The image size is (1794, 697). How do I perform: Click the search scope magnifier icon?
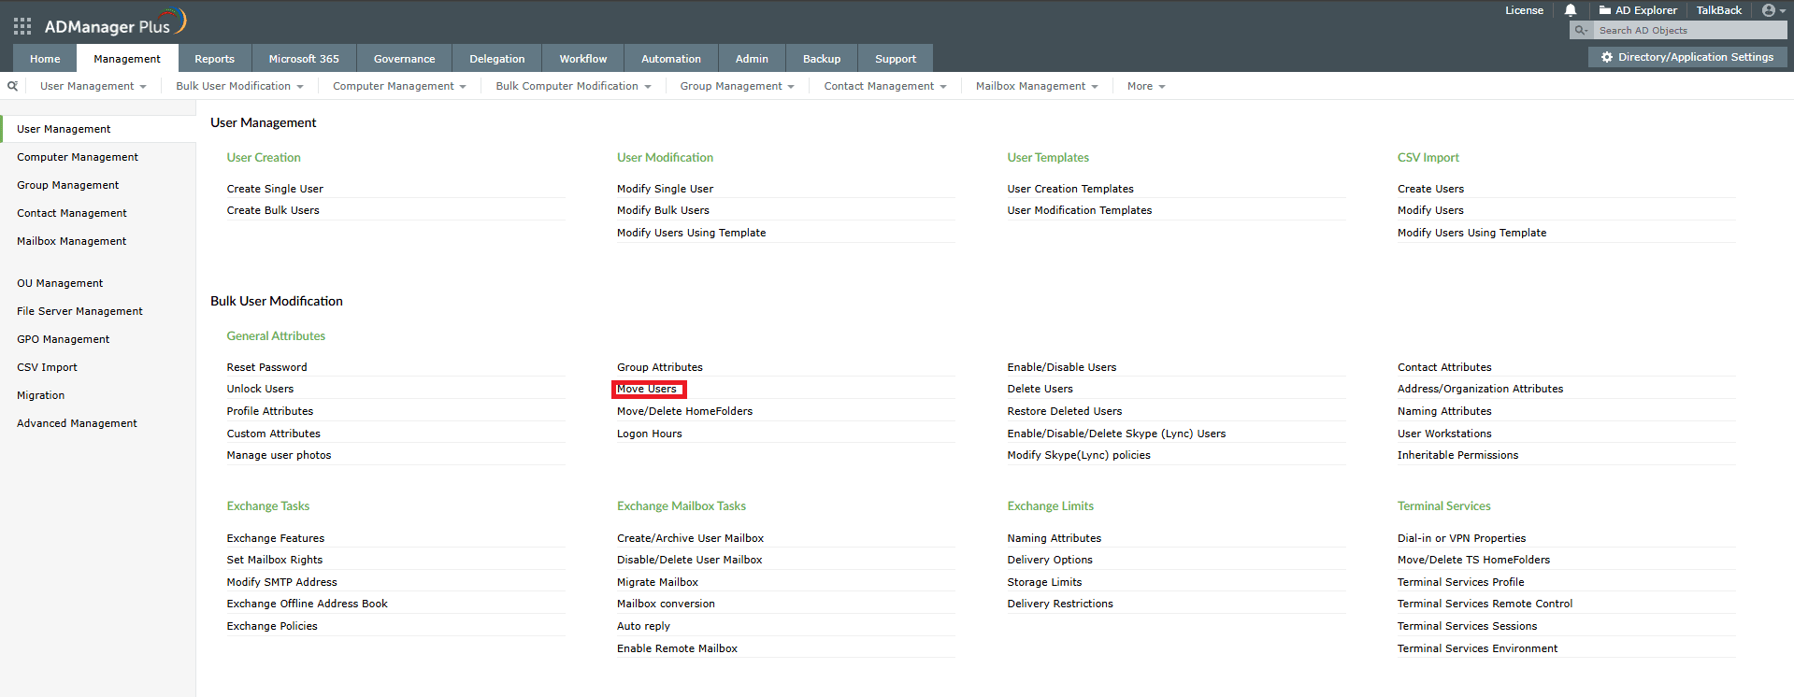pos(1581,31)
